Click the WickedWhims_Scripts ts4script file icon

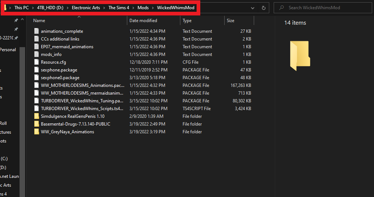pos(37,108)
